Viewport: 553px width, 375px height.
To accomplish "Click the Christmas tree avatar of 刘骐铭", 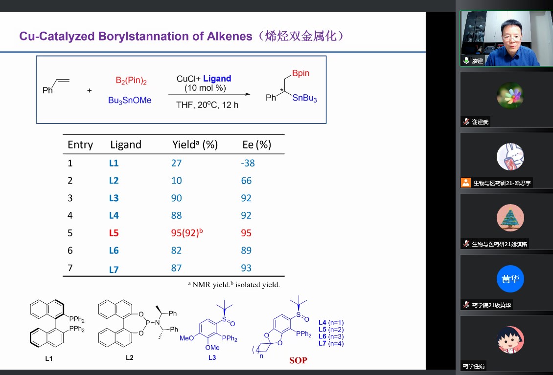I will (x=510, y=217).
